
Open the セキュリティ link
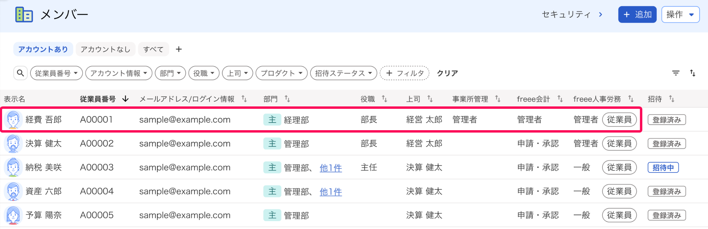(x=572, y=14)
